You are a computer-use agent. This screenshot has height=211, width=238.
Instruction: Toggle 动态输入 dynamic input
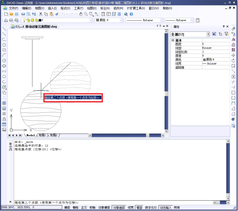(x=165, y=208)
